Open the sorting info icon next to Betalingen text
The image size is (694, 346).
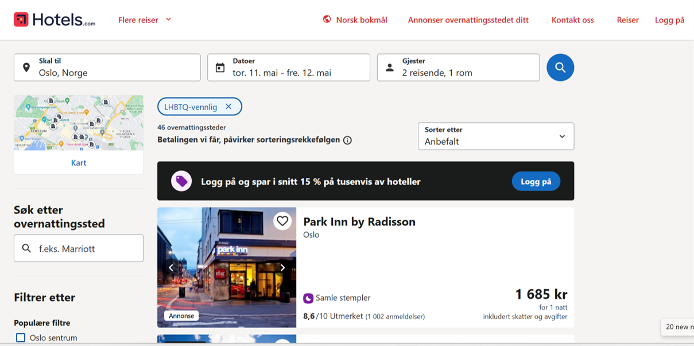347,140
